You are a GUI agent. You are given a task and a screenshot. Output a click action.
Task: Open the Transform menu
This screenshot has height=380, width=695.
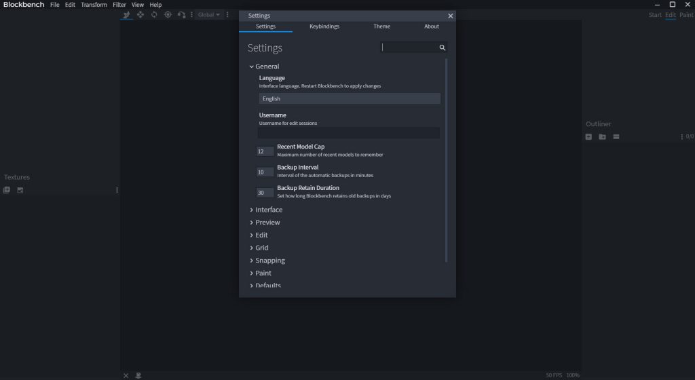94,5
